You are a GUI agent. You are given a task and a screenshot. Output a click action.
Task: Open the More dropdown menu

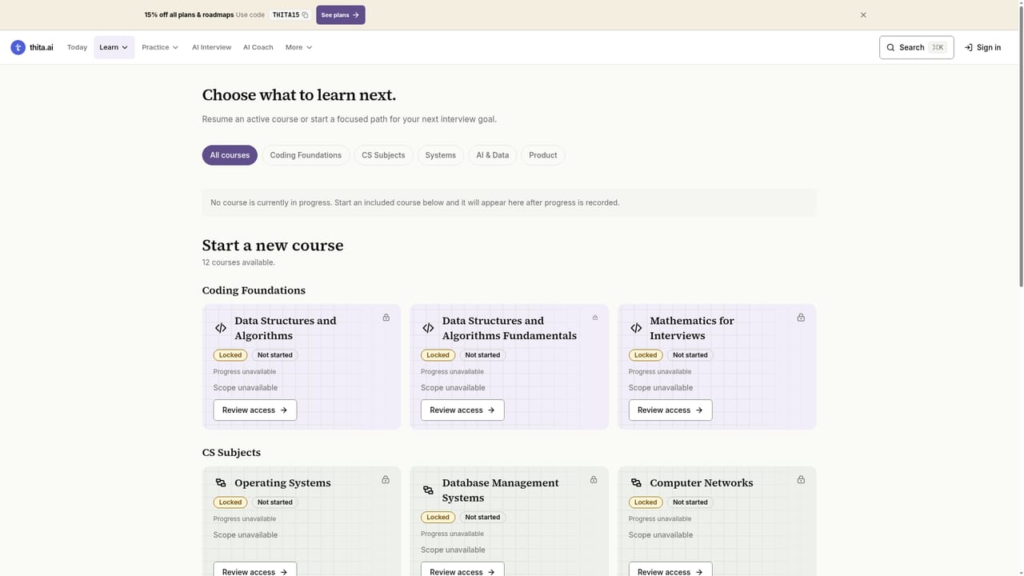(299, 47)
